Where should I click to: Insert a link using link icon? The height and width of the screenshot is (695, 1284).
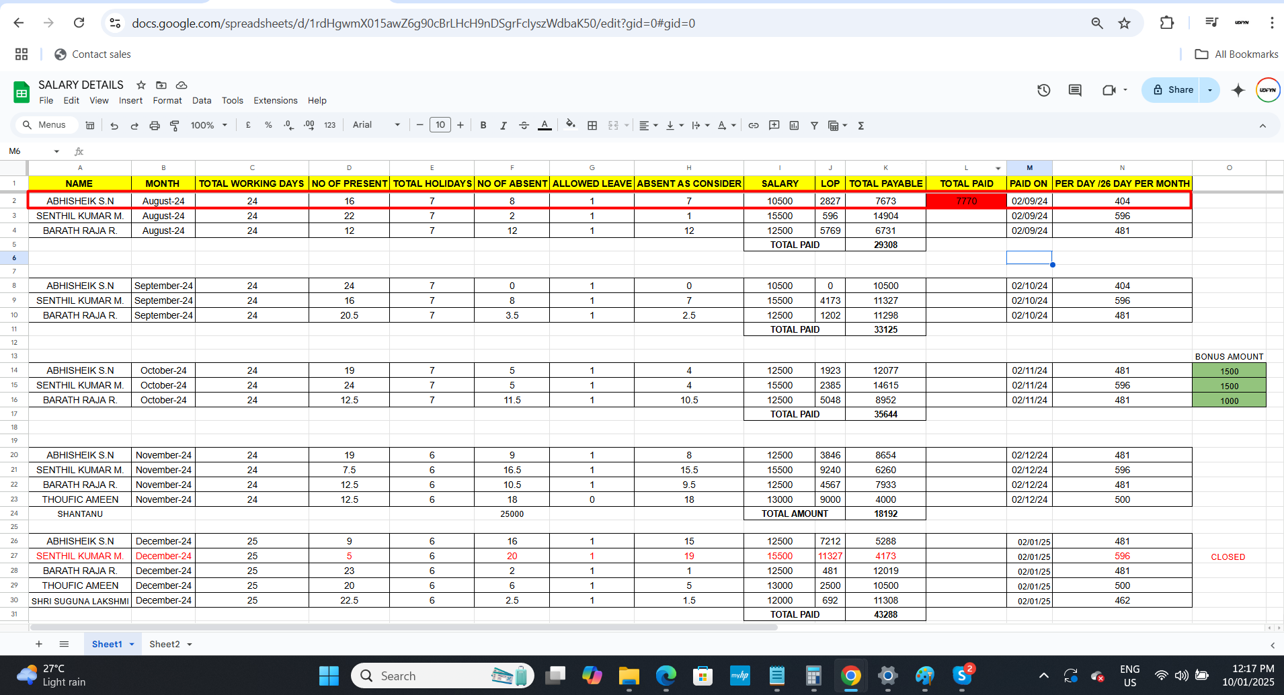click(x=754, y=125)
